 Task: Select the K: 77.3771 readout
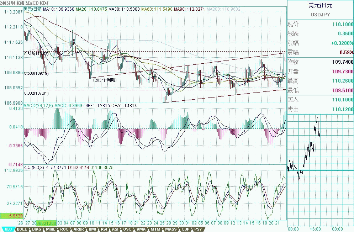[x=56, y=167]
